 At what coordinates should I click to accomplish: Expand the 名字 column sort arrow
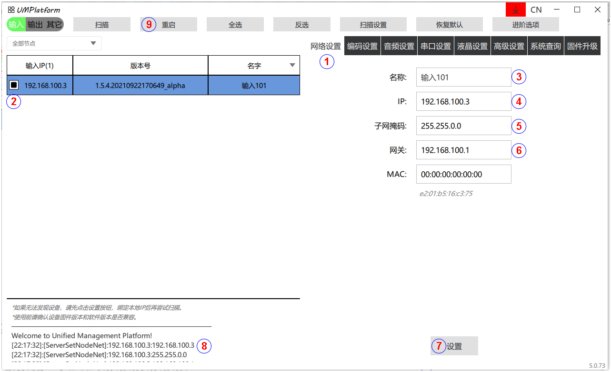tap(292, 66)
